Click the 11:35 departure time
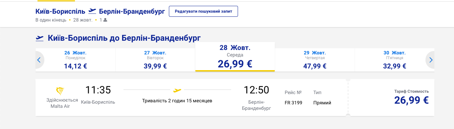The height and width of the screenshot is (129, 454). click(98, 90)
